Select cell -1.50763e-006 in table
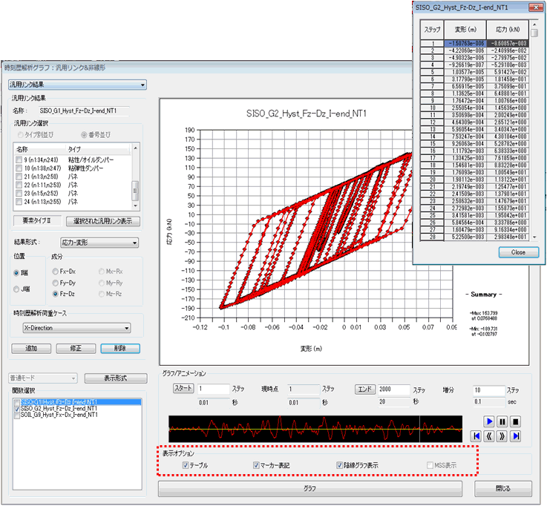Screen dimensions: 547x506 pos(465,44)
